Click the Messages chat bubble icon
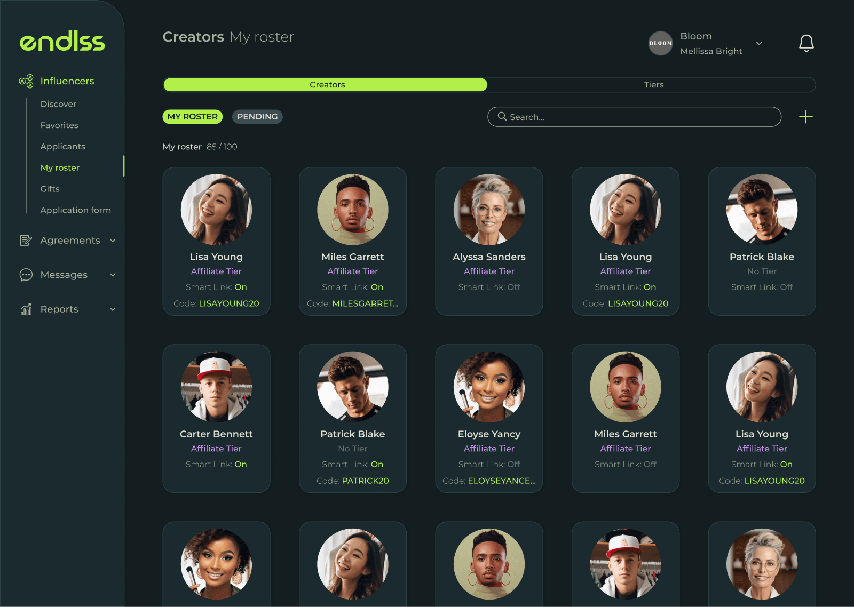The image size is (854, 607). tap(26, 275)
